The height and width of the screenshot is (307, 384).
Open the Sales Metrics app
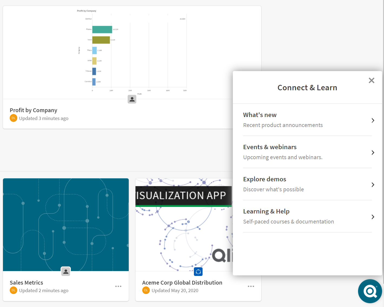coord(26,282)
